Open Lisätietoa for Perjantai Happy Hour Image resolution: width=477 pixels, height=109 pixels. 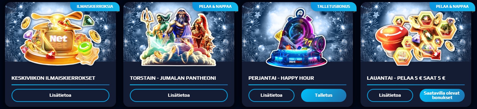(x=271, y=95)
